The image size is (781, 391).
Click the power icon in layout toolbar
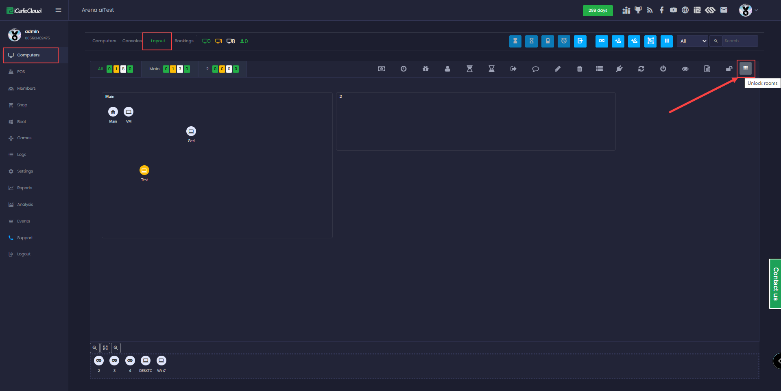coord(663,69)
